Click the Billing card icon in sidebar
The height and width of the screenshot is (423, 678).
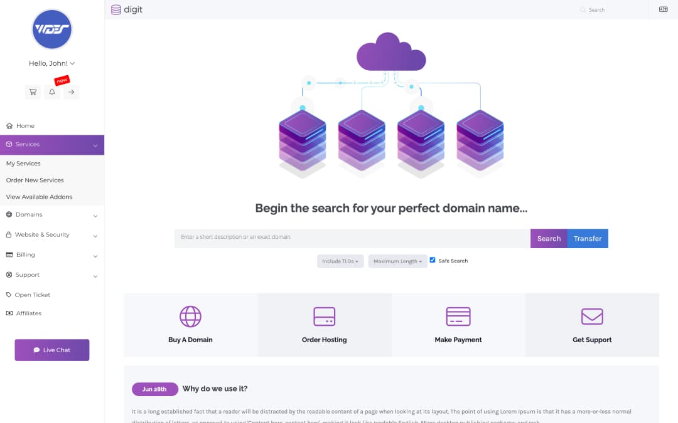click(9, 254)
